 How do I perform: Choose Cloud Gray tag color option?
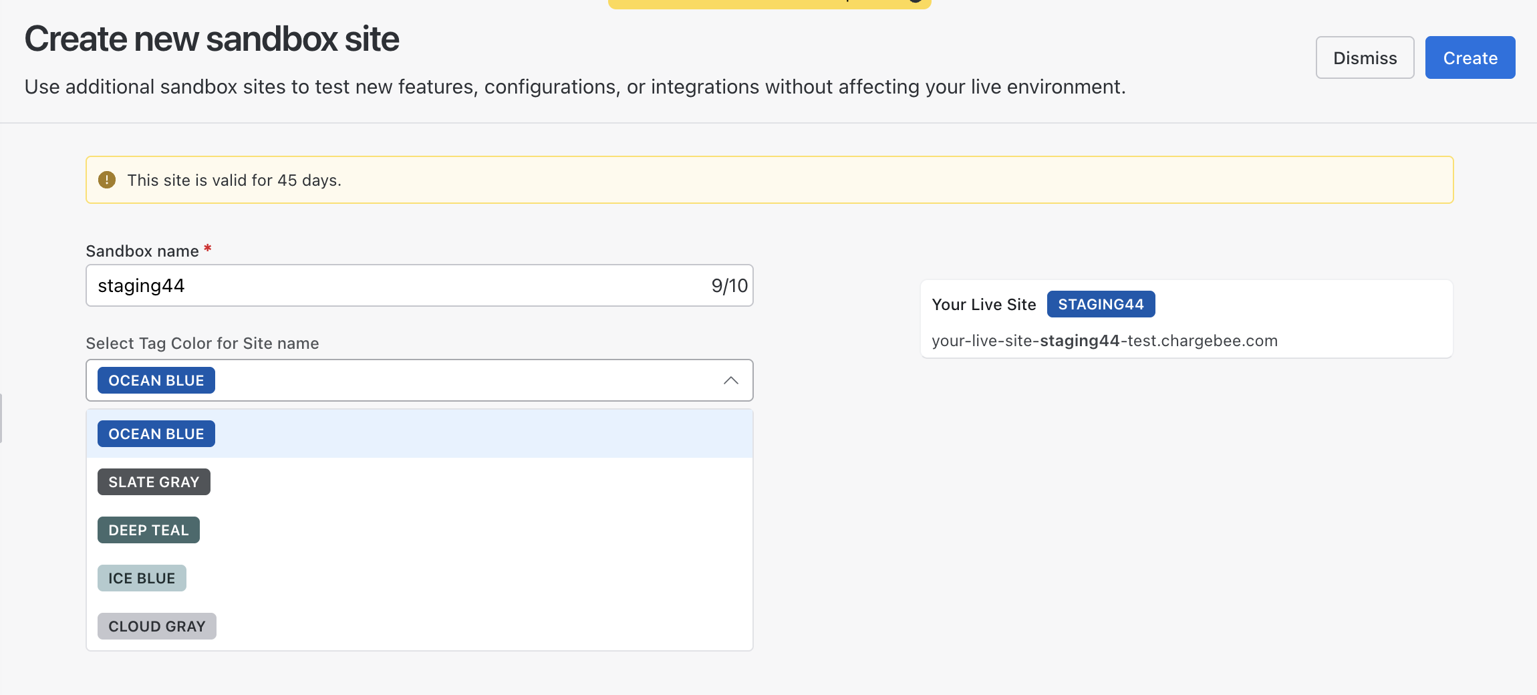(156, 626)
